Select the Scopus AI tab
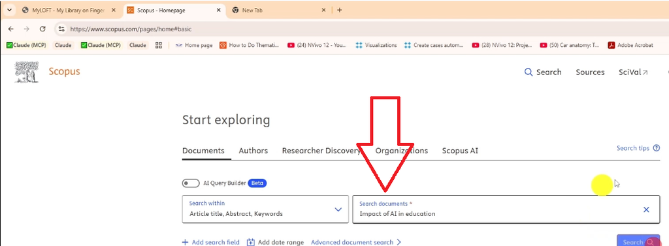The width and height of the screenshot is (669, 246). click(460, 151)
